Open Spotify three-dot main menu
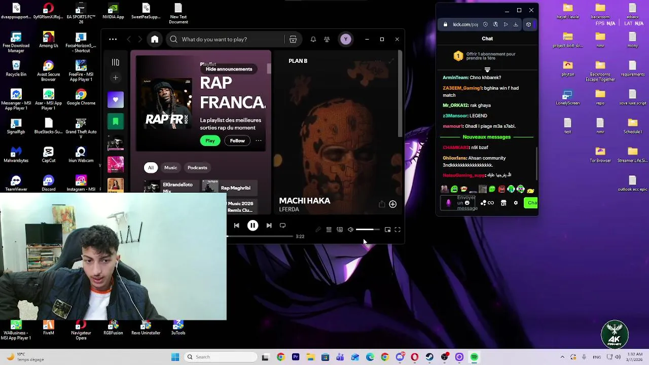Image resolution: width=649 pixels, height=365 pixels. point(113,40)
